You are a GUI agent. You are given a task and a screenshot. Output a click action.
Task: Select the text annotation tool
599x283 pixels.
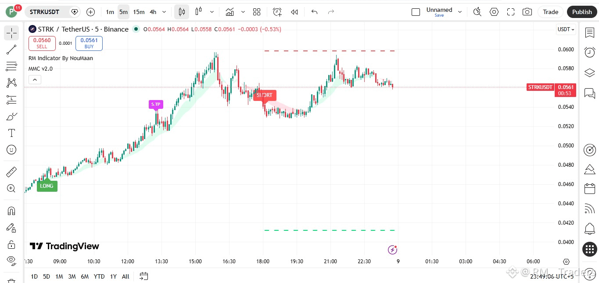pyautogui.click(x=11, y=133)
